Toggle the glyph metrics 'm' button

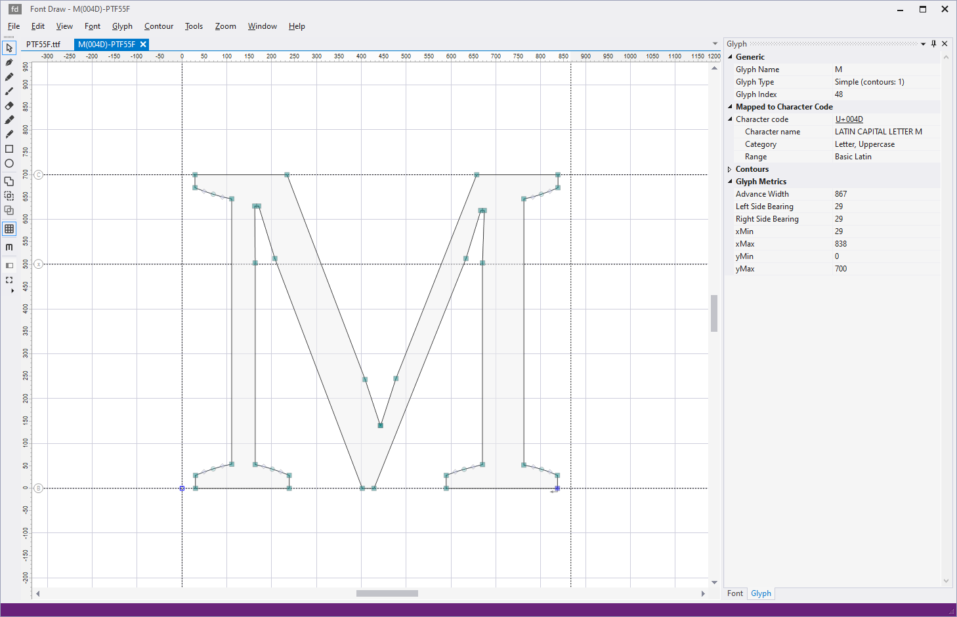[9, 247]
